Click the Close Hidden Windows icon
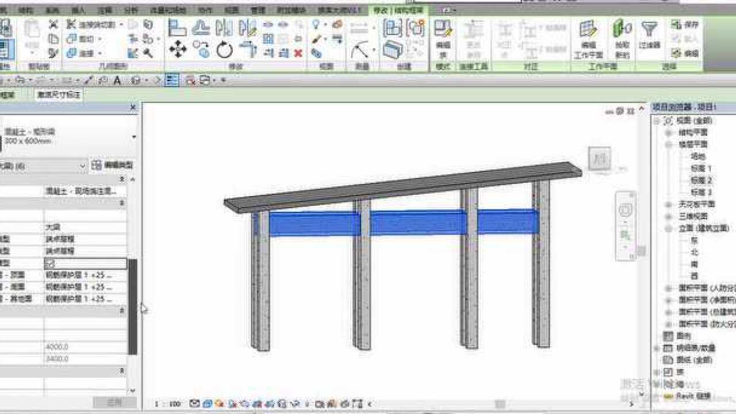 pos(190,80)
